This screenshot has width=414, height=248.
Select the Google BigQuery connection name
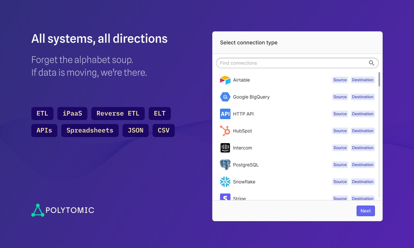click(x=251, y=97)
